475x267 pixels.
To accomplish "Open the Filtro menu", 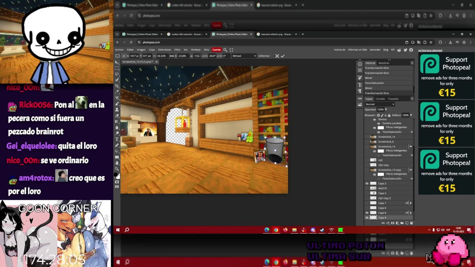I will 177,50.
